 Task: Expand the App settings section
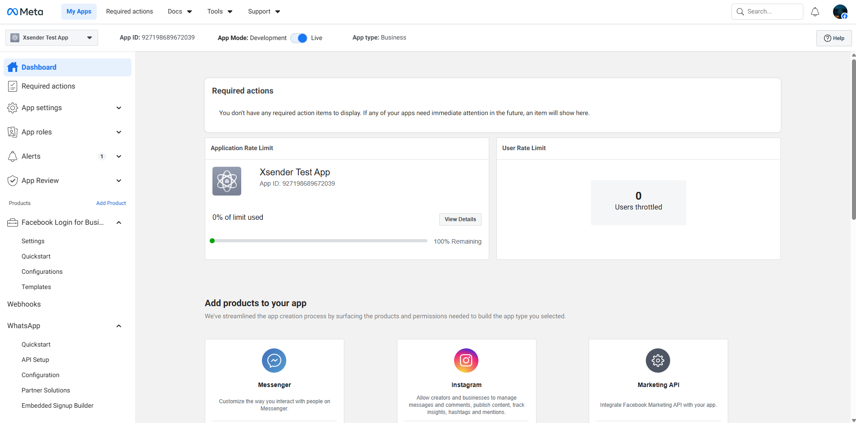[x=119, y=108]
